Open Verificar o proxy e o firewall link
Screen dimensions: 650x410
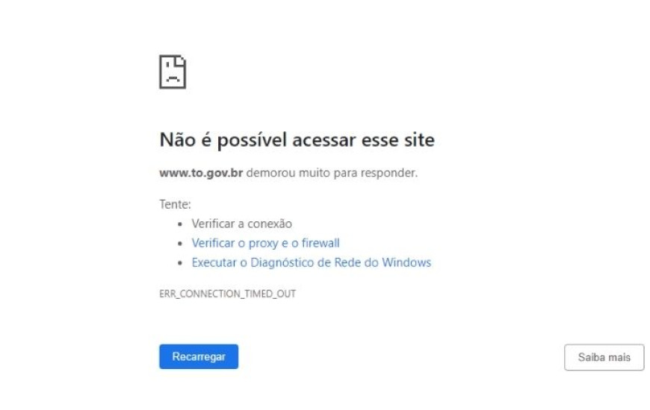(265, 243)
